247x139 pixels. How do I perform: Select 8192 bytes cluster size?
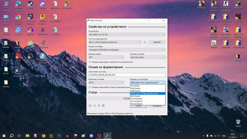[147, 96]
